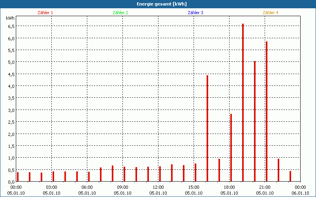
Task: Click the first bar at 00:00
Action: [x=18, y=177]
